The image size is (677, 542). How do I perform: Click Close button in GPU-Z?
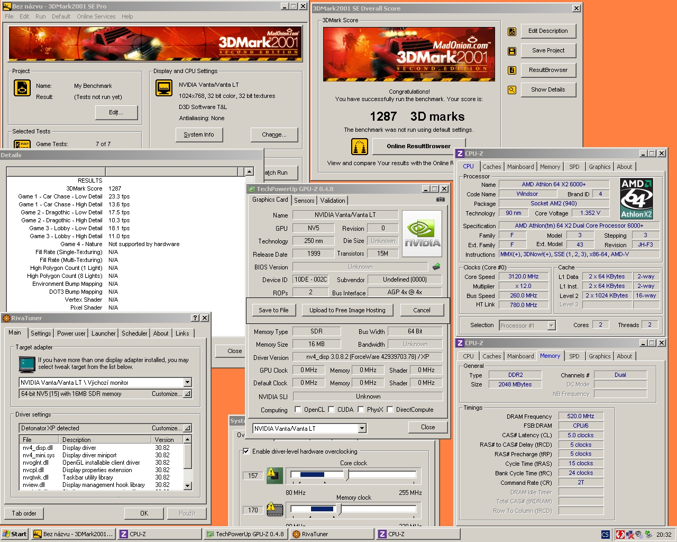pyautogui.click(x=428, y=427)
